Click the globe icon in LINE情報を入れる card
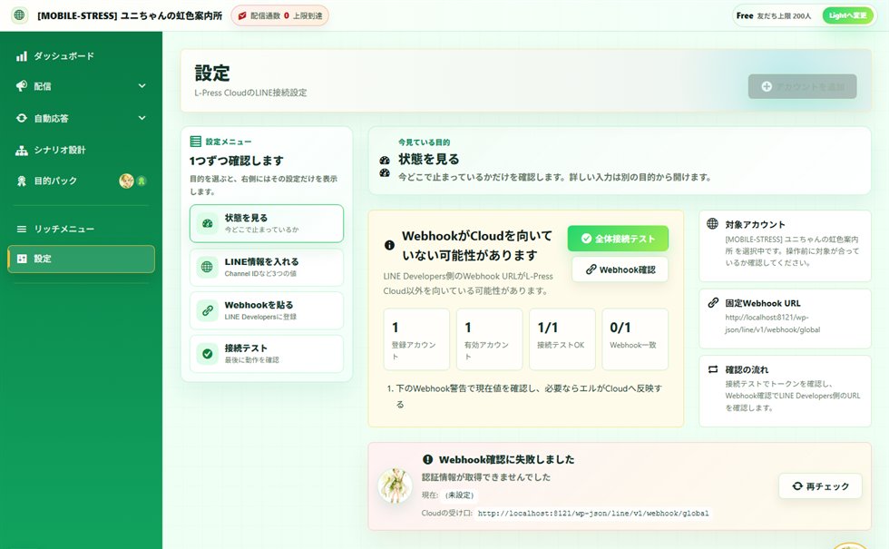This screenshot has width=889, height=549. point(207,267)
